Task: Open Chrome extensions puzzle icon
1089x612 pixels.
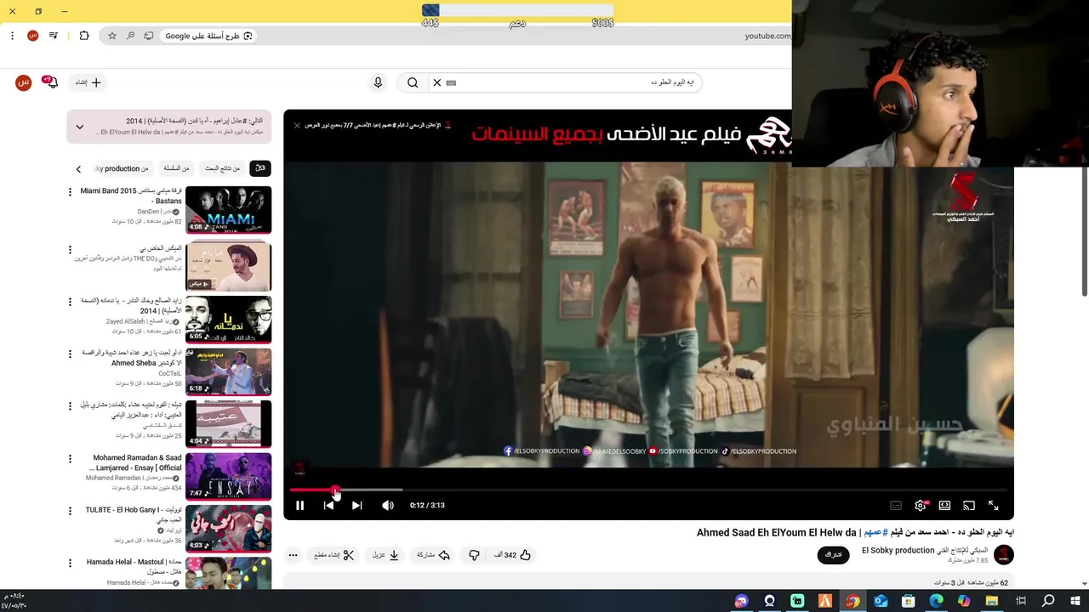Action: pyautogui.click(x=83, y=36)
